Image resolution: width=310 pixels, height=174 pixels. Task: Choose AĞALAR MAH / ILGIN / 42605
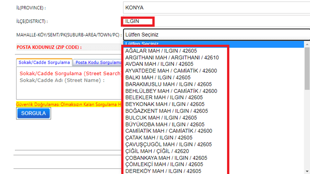[x=161, y=51]
